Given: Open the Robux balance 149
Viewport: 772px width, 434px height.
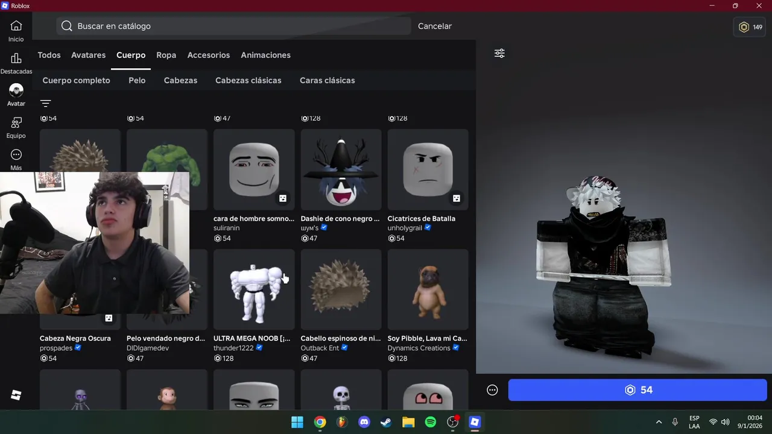Looking at the screenshot, I should 750,27.
